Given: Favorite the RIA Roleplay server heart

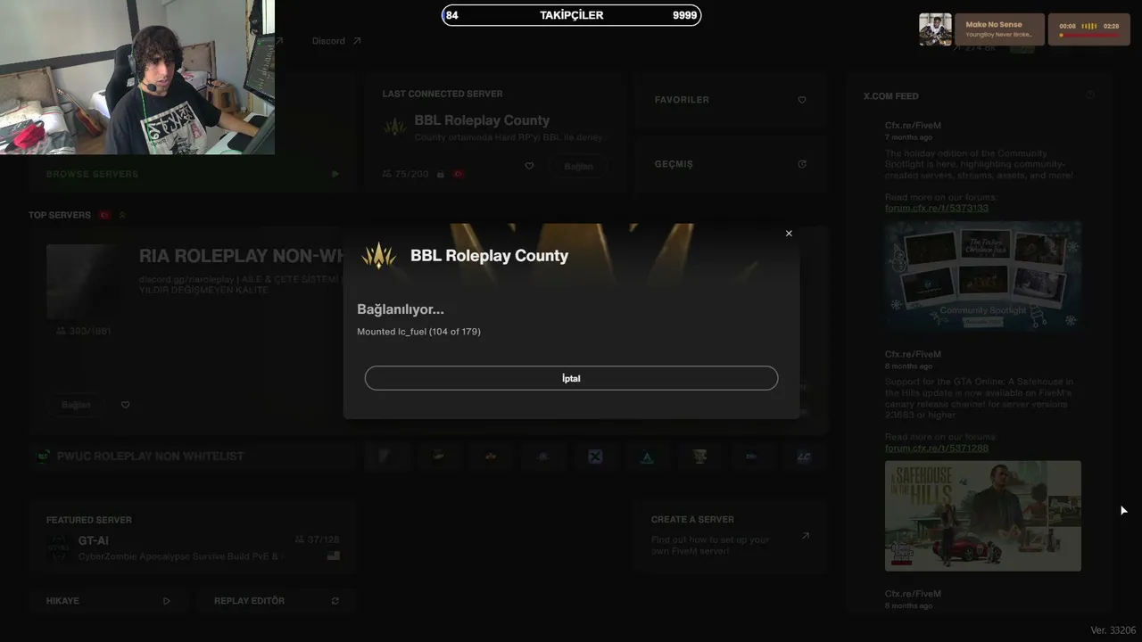Looking at the screenshot, I should (x=125, y=405).
